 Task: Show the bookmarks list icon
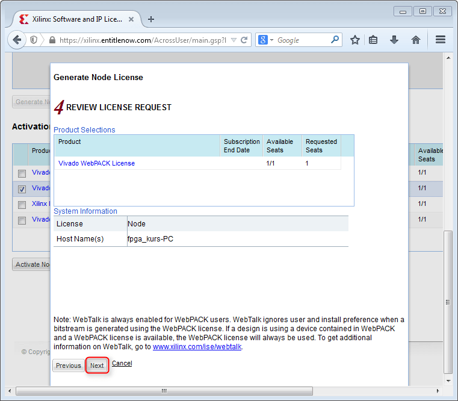coord(373,40)
